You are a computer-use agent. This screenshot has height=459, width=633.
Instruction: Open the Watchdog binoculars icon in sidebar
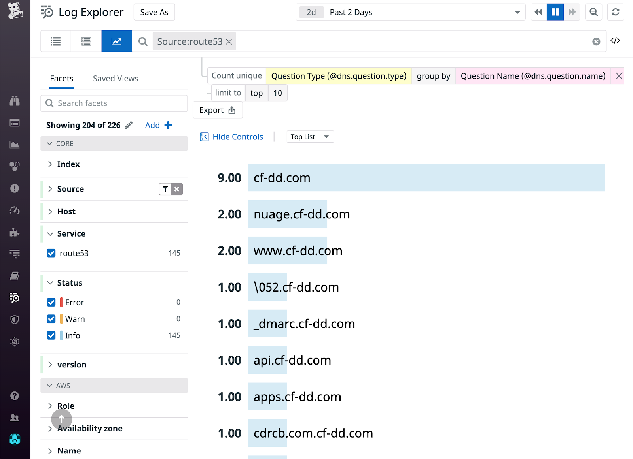click(15, 101)
